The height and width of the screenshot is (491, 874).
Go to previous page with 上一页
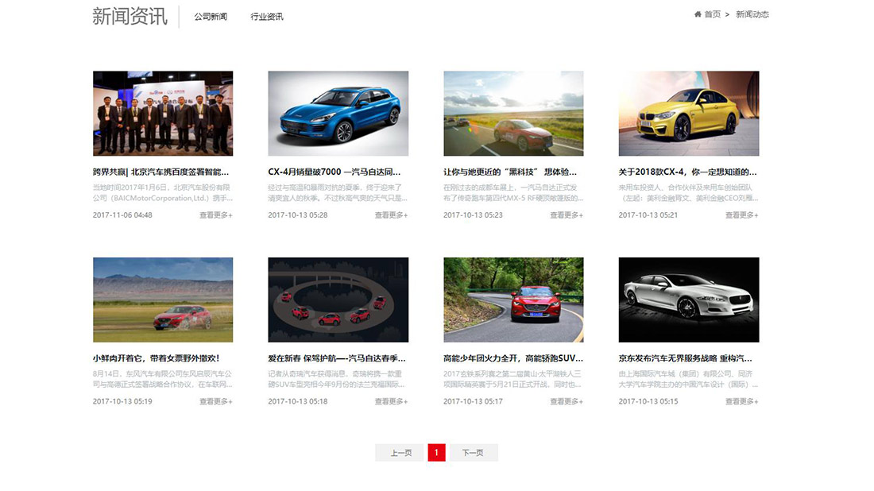(x=401, y=453)
